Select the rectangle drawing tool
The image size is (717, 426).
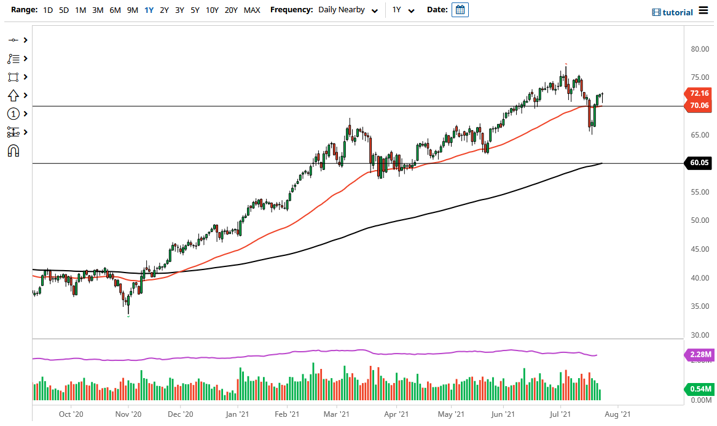pos(13,77)
